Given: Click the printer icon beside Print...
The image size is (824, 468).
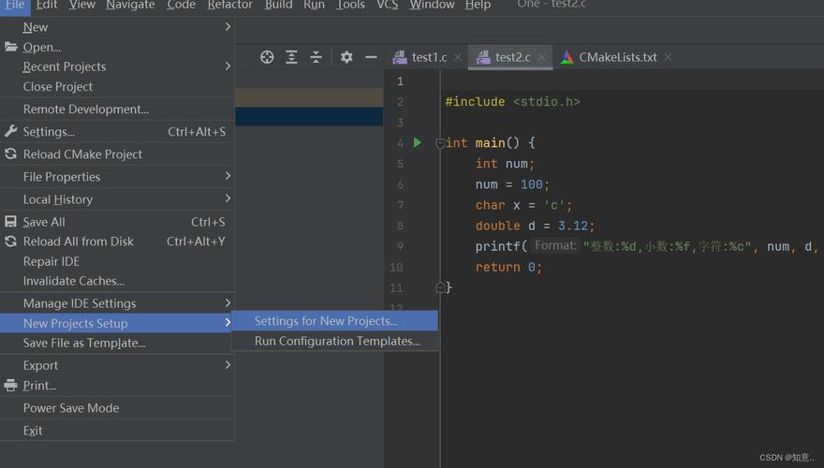Looking at the screenshot, I should [10, 386].
